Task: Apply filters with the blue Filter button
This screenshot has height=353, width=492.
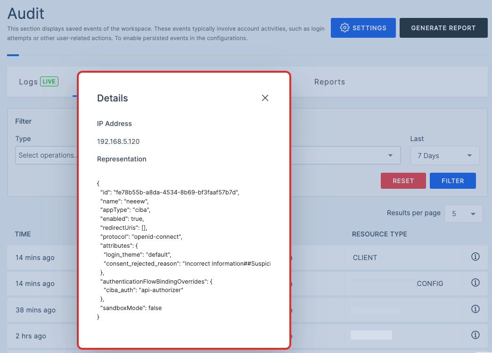Action: coord(452,181)
